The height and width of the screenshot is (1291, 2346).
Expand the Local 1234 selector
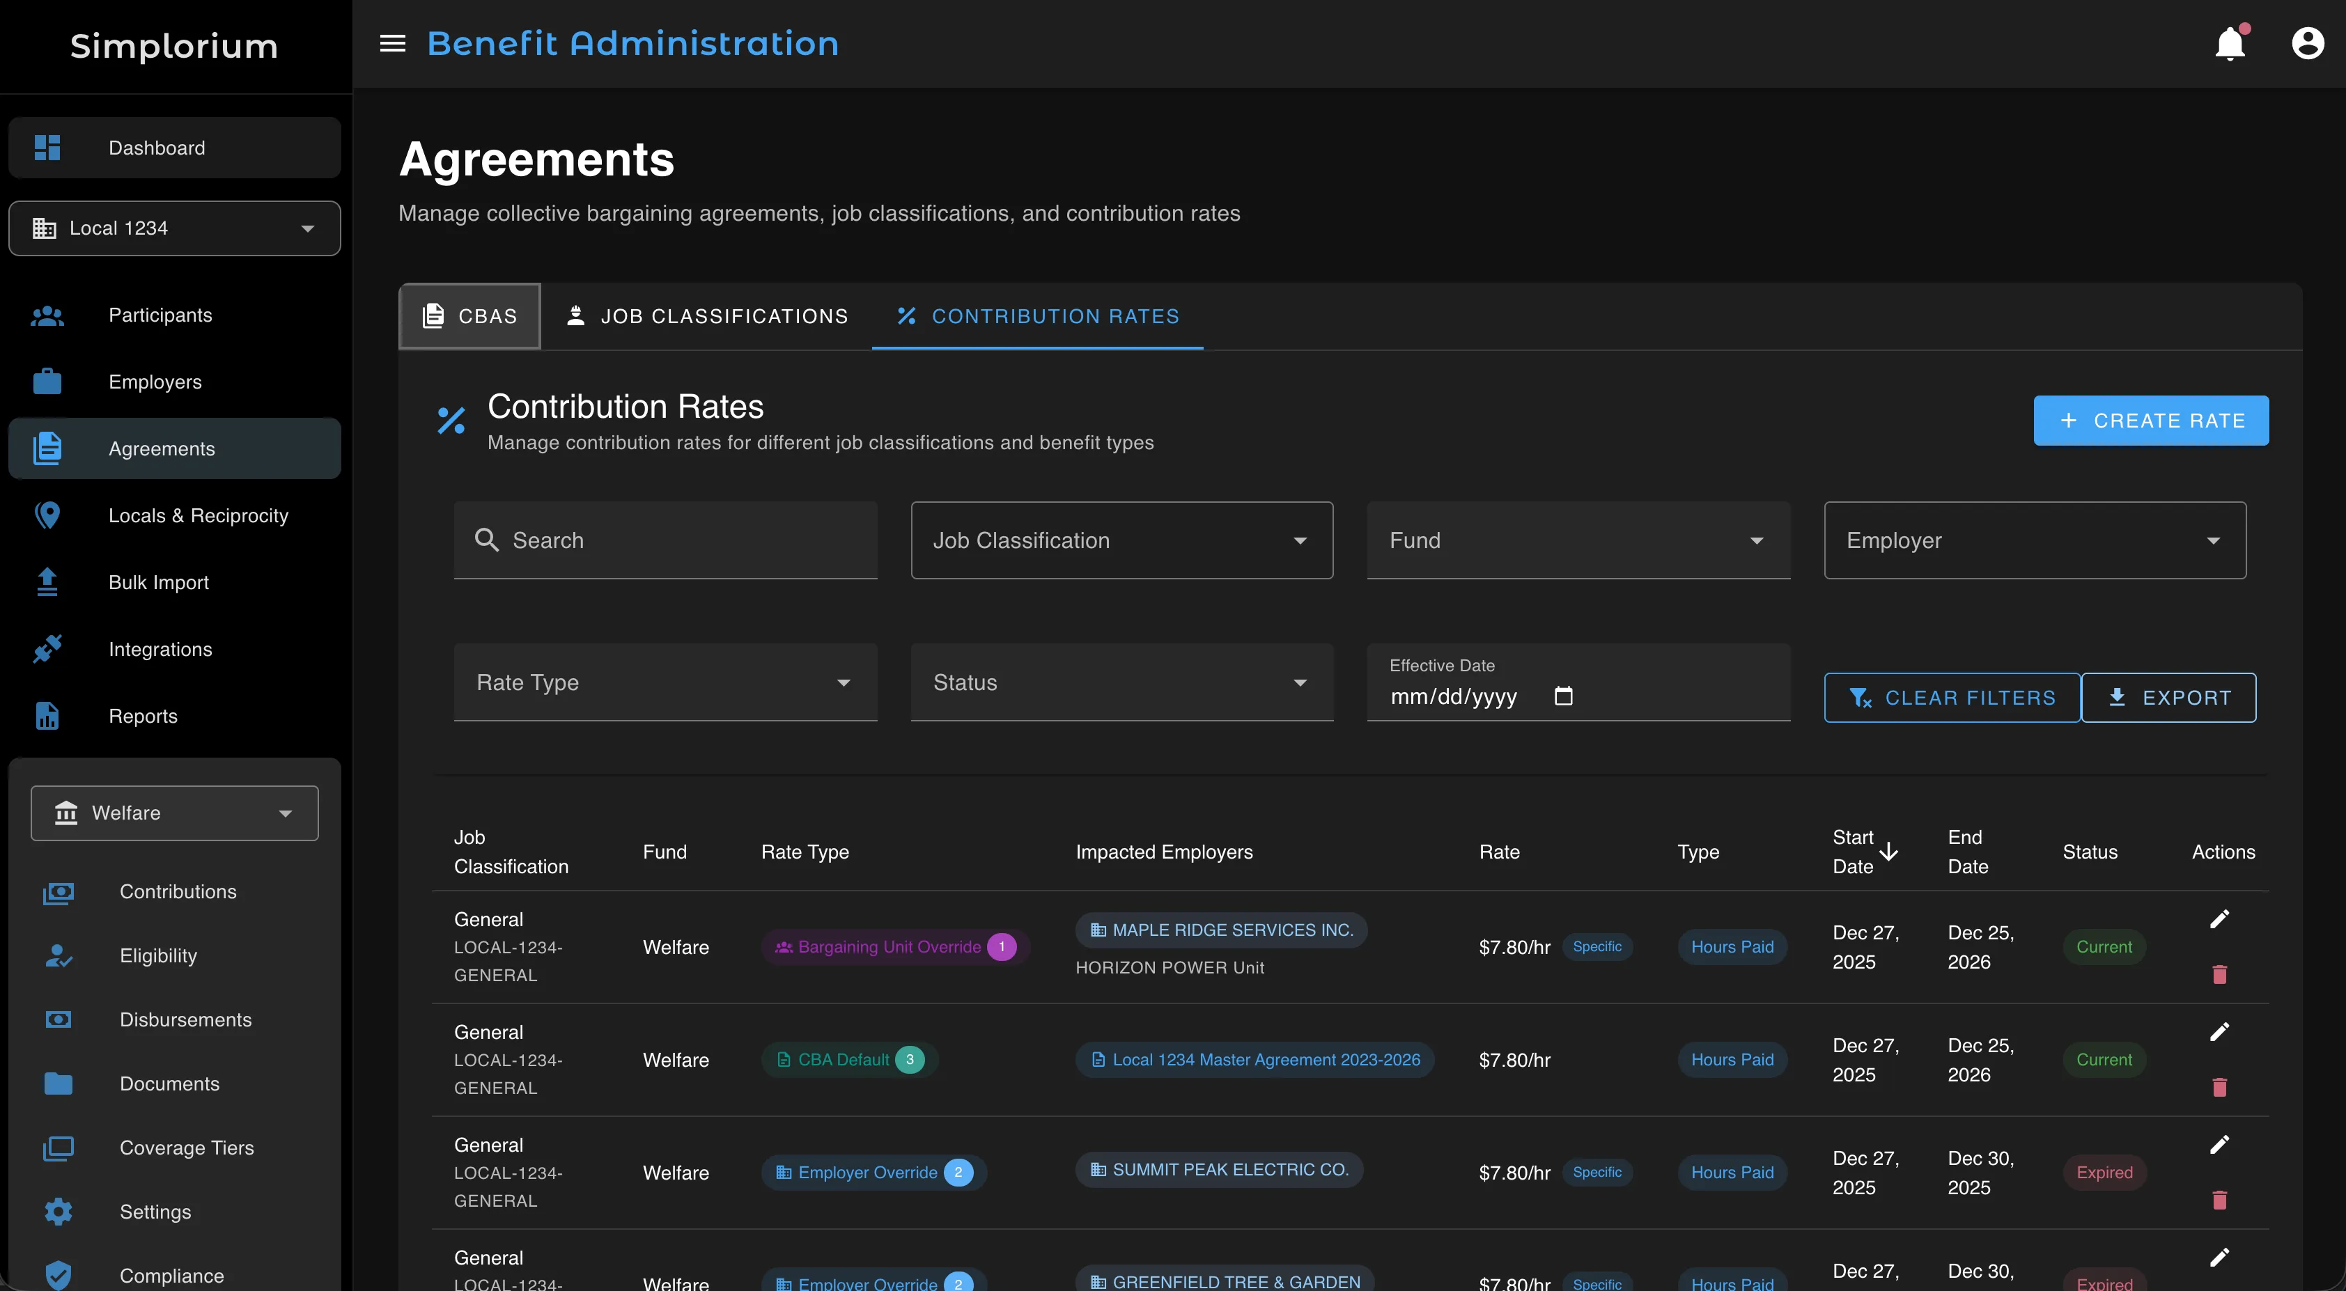coord(175,228)
